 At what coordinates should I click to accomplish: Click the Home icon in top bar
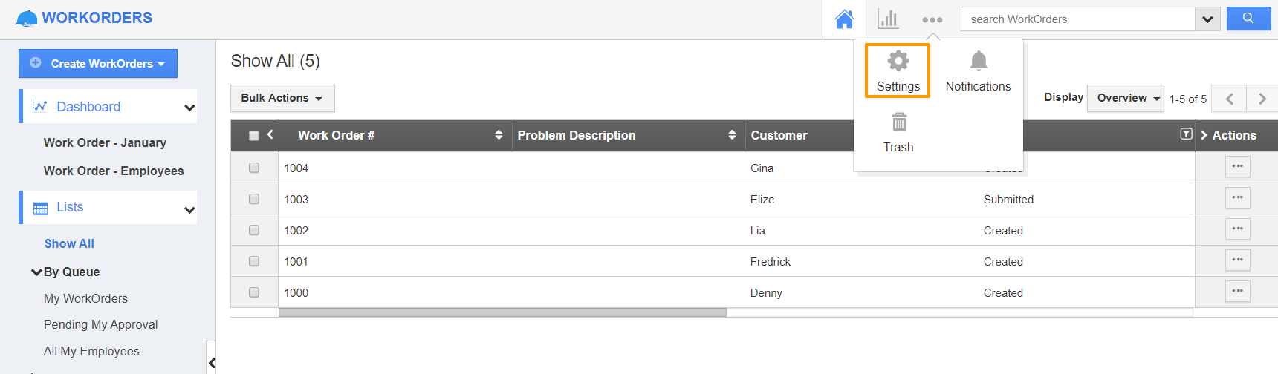(x=844, y=19)
